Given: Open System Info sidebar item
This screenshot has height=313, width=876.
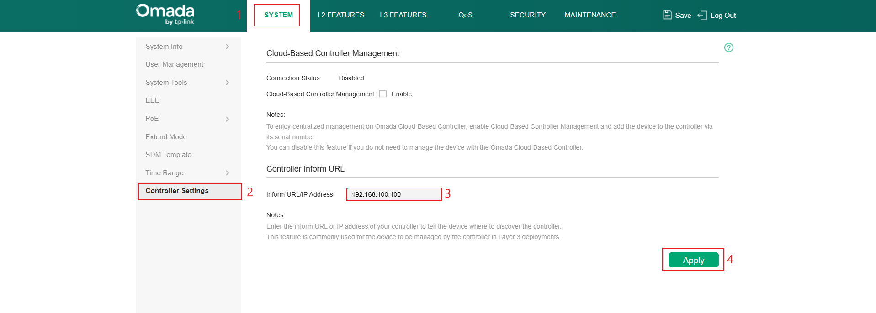Looking at the screenshot, I should click(x=164, y=47).
